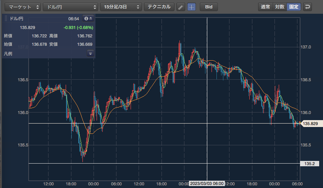The width and height of the screenshot is (323, 188).
Task: Click the 2023/03/03 06:00 date label
Action: (x=207, y=183)
